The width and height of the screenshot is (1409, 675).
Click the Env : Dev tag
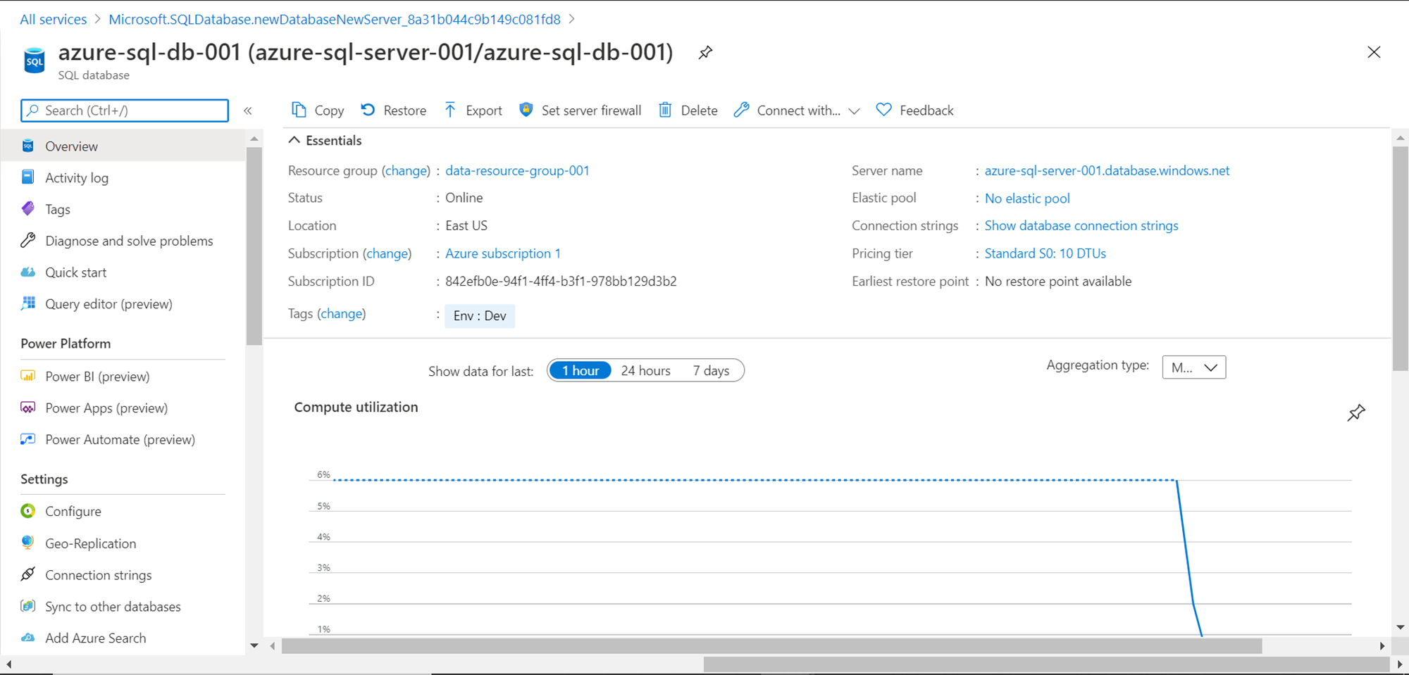pyautogui.click(x=480, y=315)
